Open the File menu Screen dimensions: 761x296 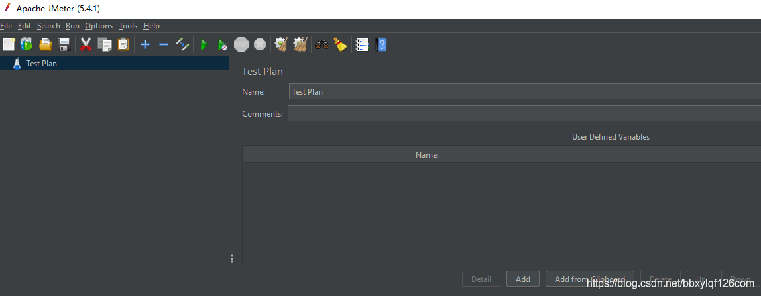coord(6,26)
